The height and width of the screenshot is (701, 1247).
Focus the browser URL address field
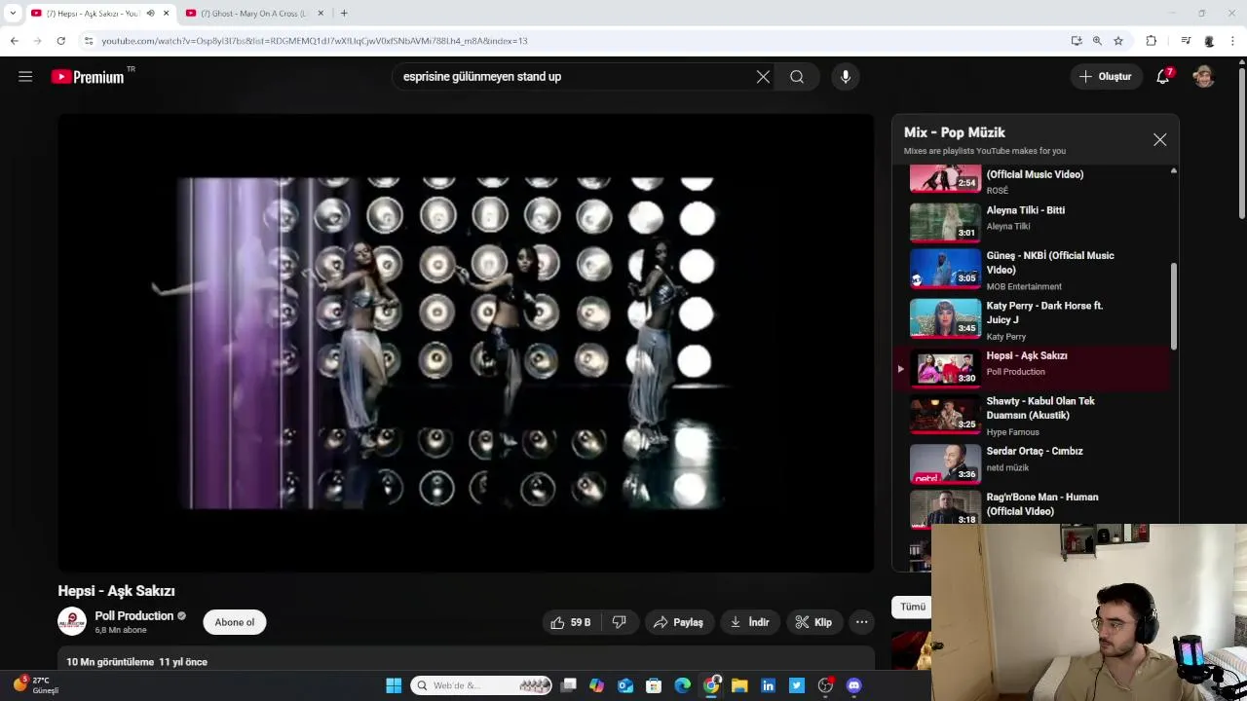tap(575, 41)
